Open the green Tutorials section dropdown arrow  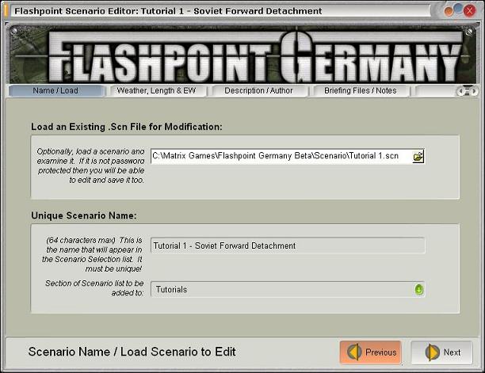coord(418,290)
